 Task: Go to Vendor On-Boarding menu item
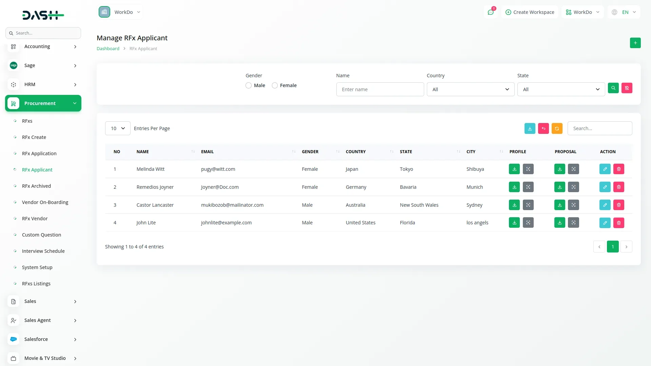pyautogui.click(x=45, y=202)
